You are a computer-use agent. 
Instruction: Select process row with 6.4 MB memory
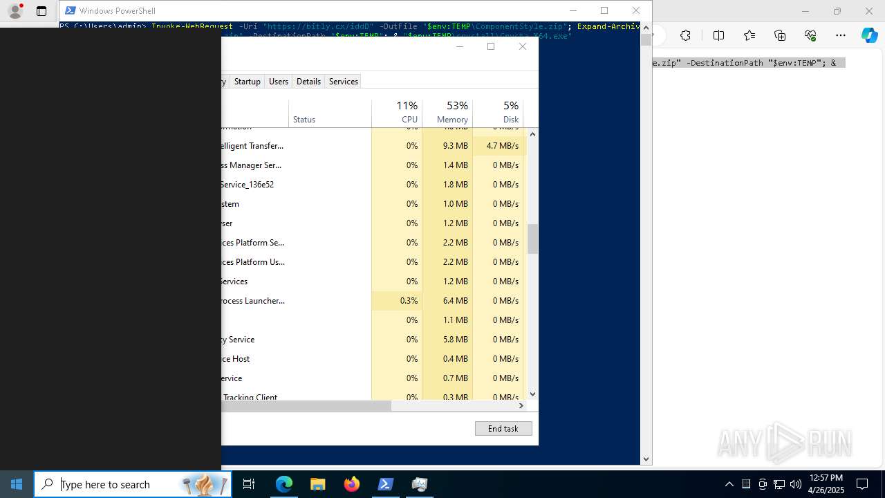pyautogui.click(x=373, y=301)
